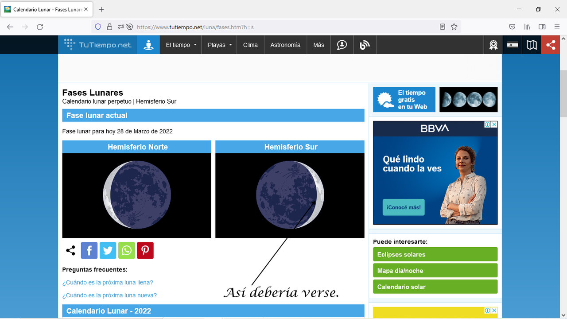Close the Calendario Lunar browser tab

(x=86, y=9)
